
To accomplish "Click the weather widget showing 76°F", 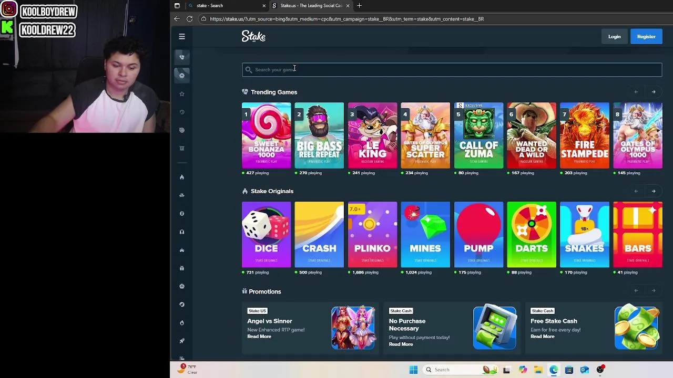I will tap(187, 369).
